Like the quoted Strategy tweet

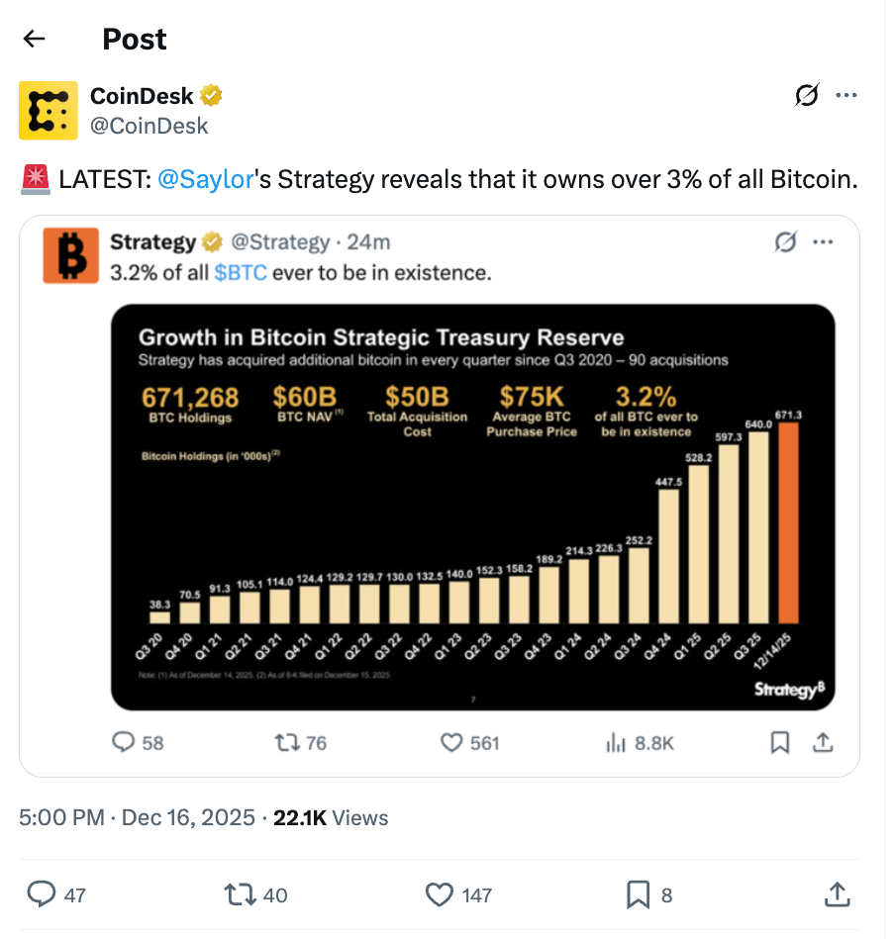451,742
